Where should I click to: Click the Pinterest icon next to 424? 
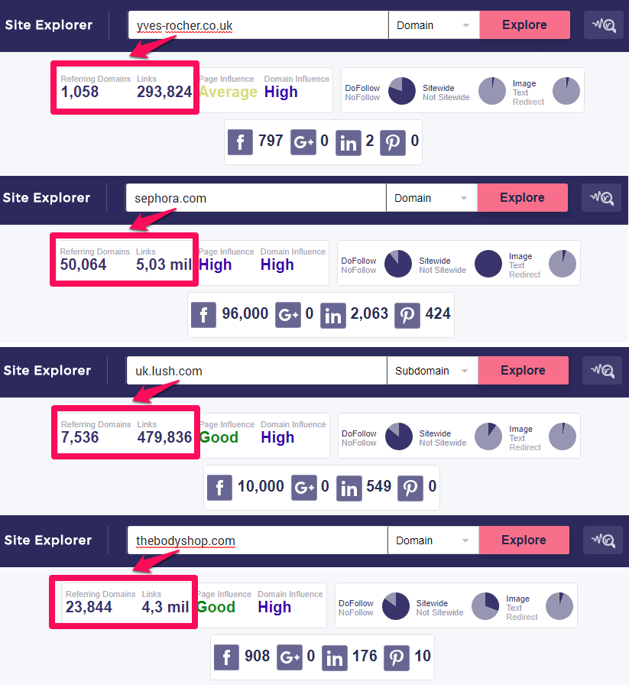407,315
